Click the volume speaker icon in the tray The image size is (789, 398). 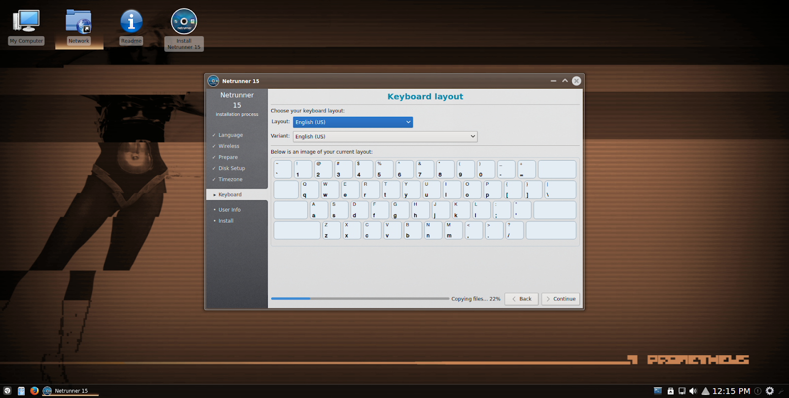coord(693,391)
